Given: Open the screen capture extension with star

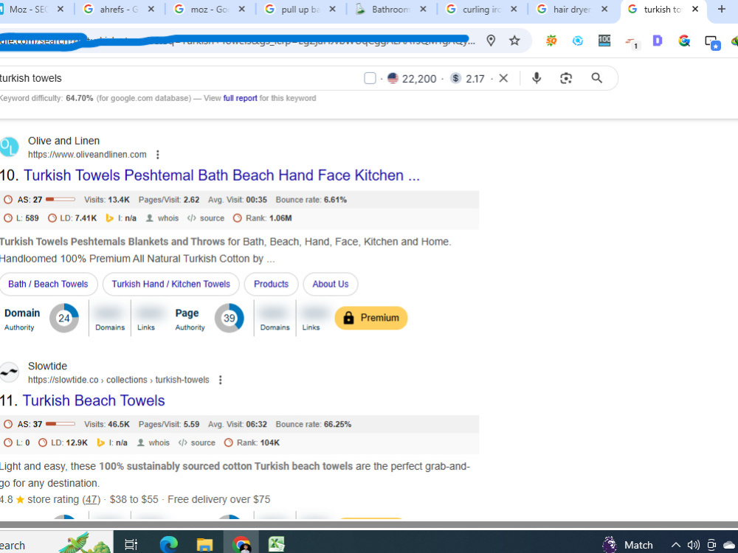Looking at the screenshot, I should [x=712, y=42].
